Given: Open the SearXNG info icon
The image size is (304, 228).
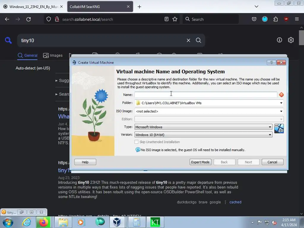Looking at the screenshot, I should pyautogui.click(x=279, y=40).
